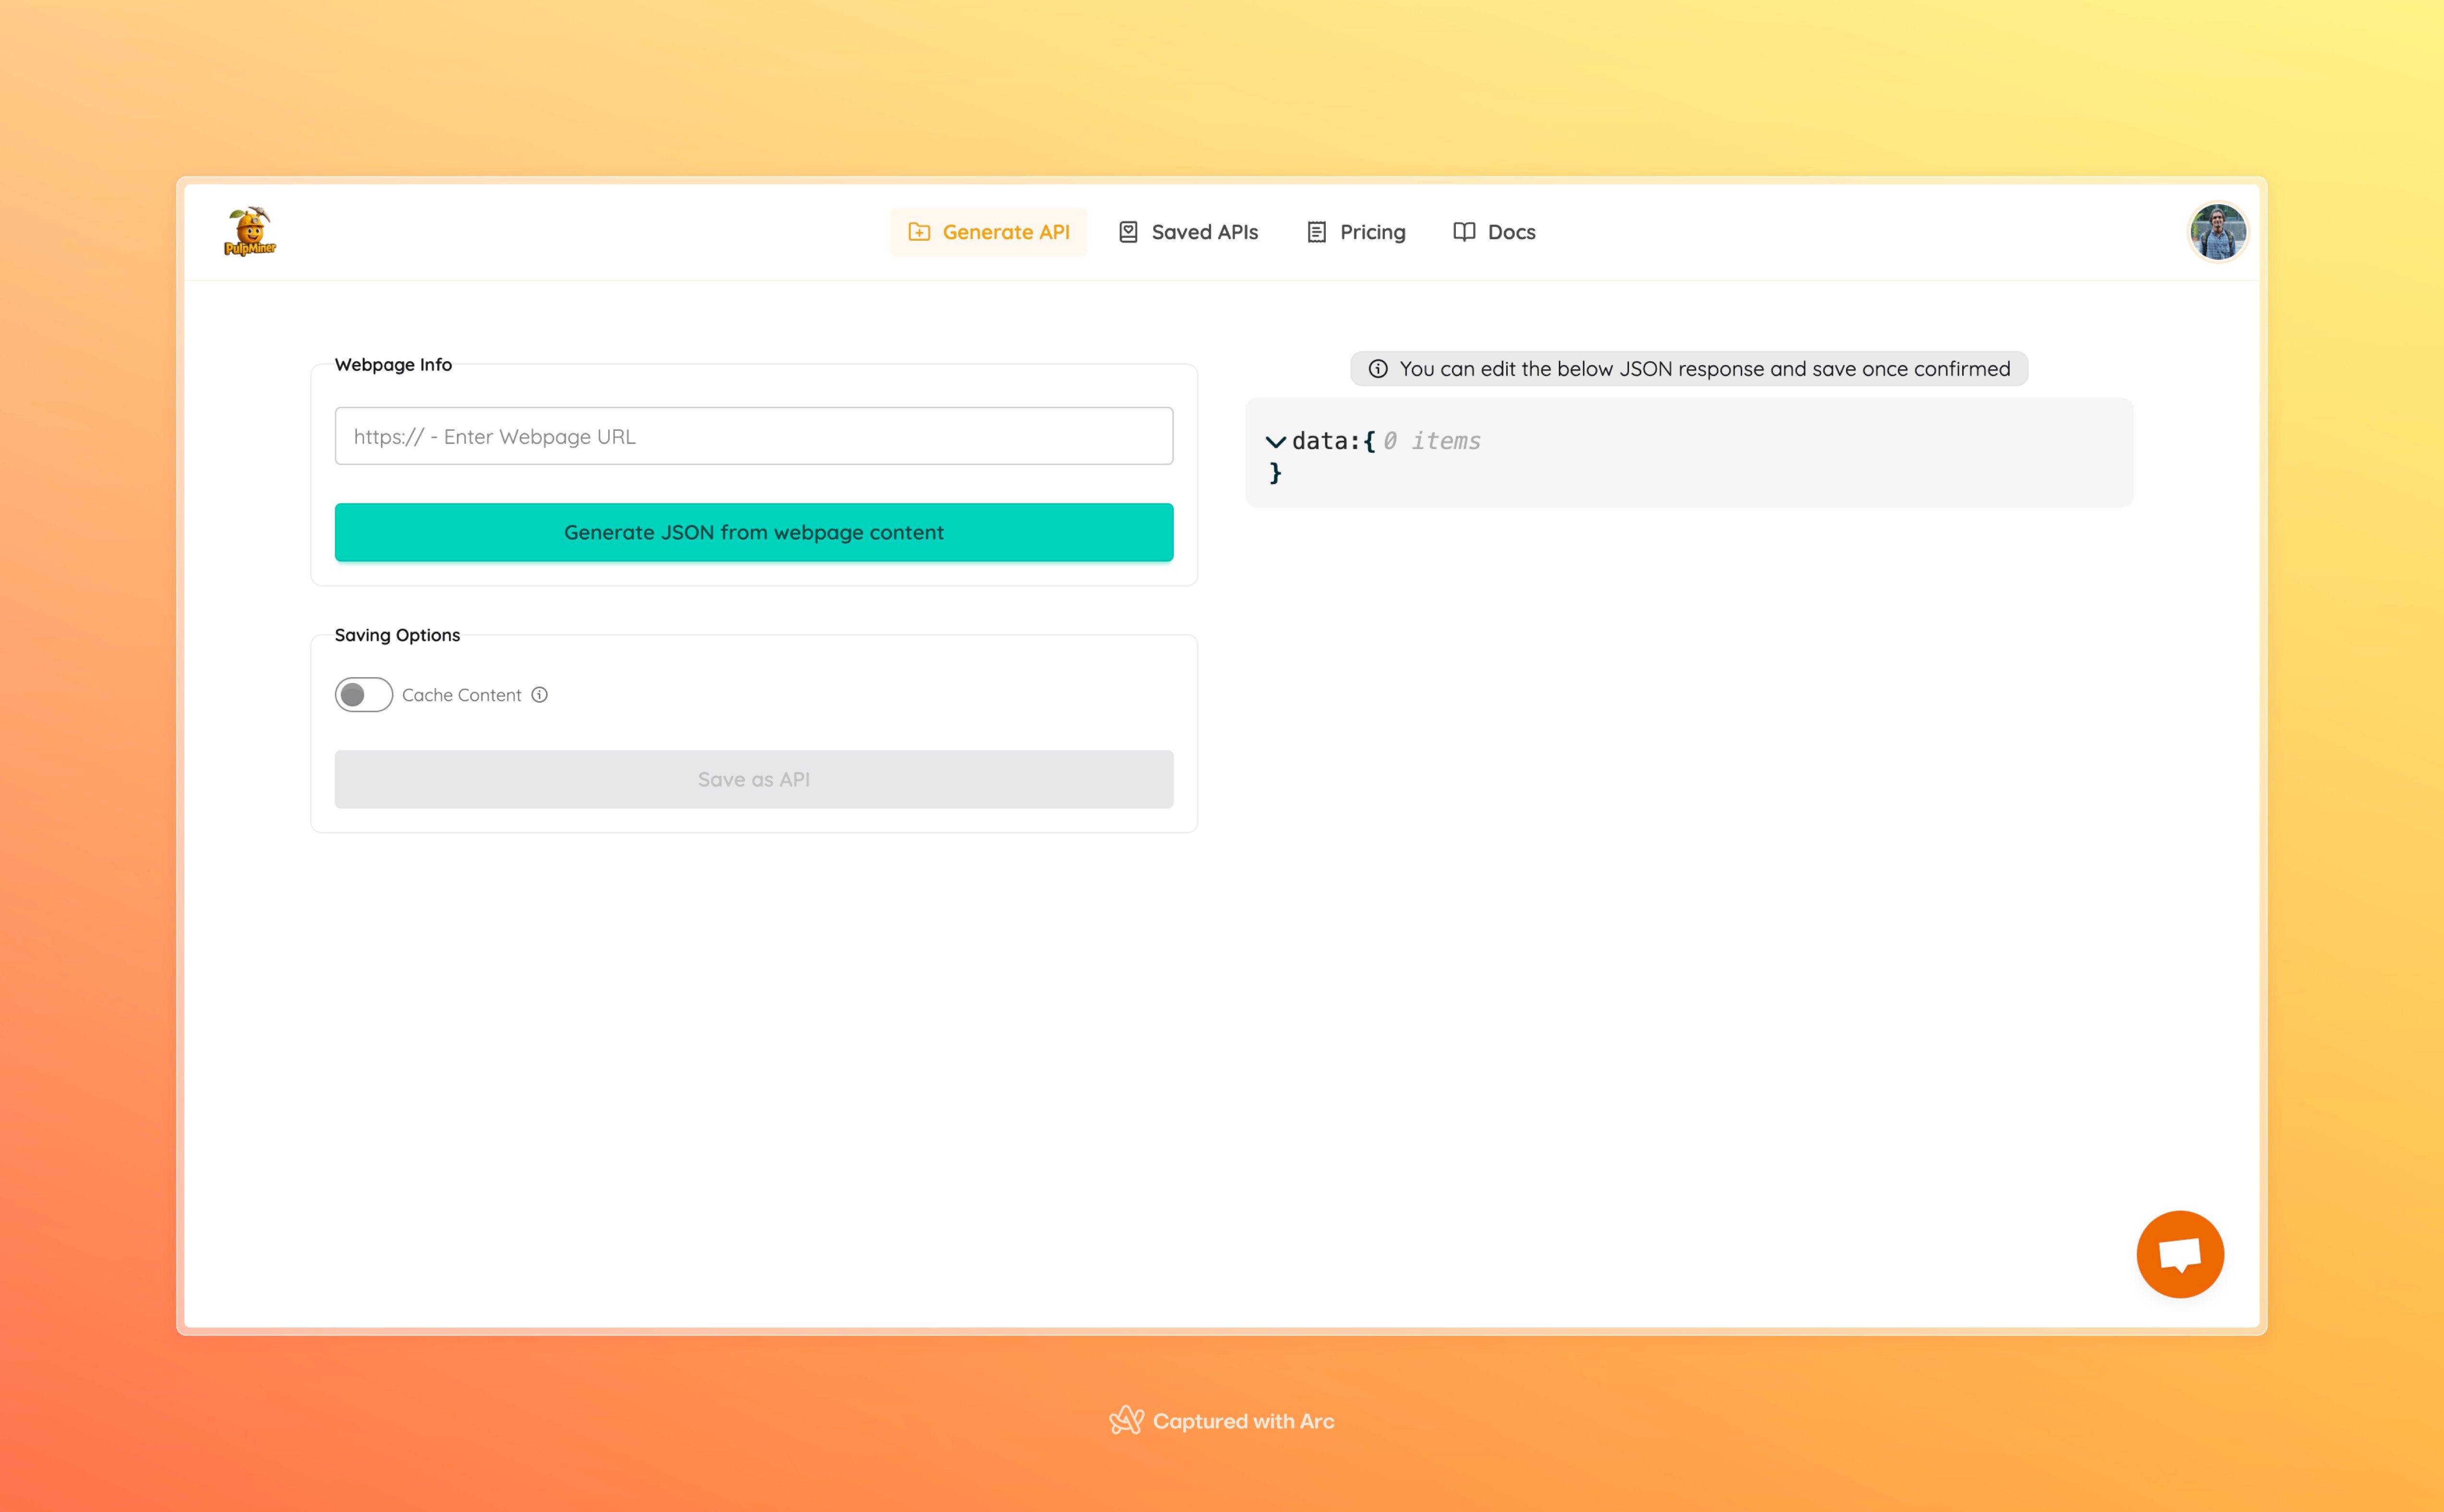Focus the Enter Webpage URL field
This screenshot has width=2444, height=1512.
[753, 436]
